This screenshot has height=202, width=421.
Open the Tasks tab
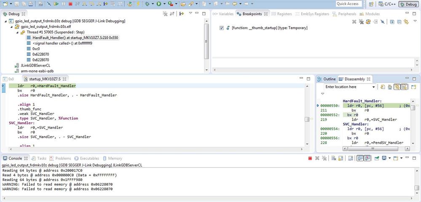pyautogui.click(x=39, y=159)
